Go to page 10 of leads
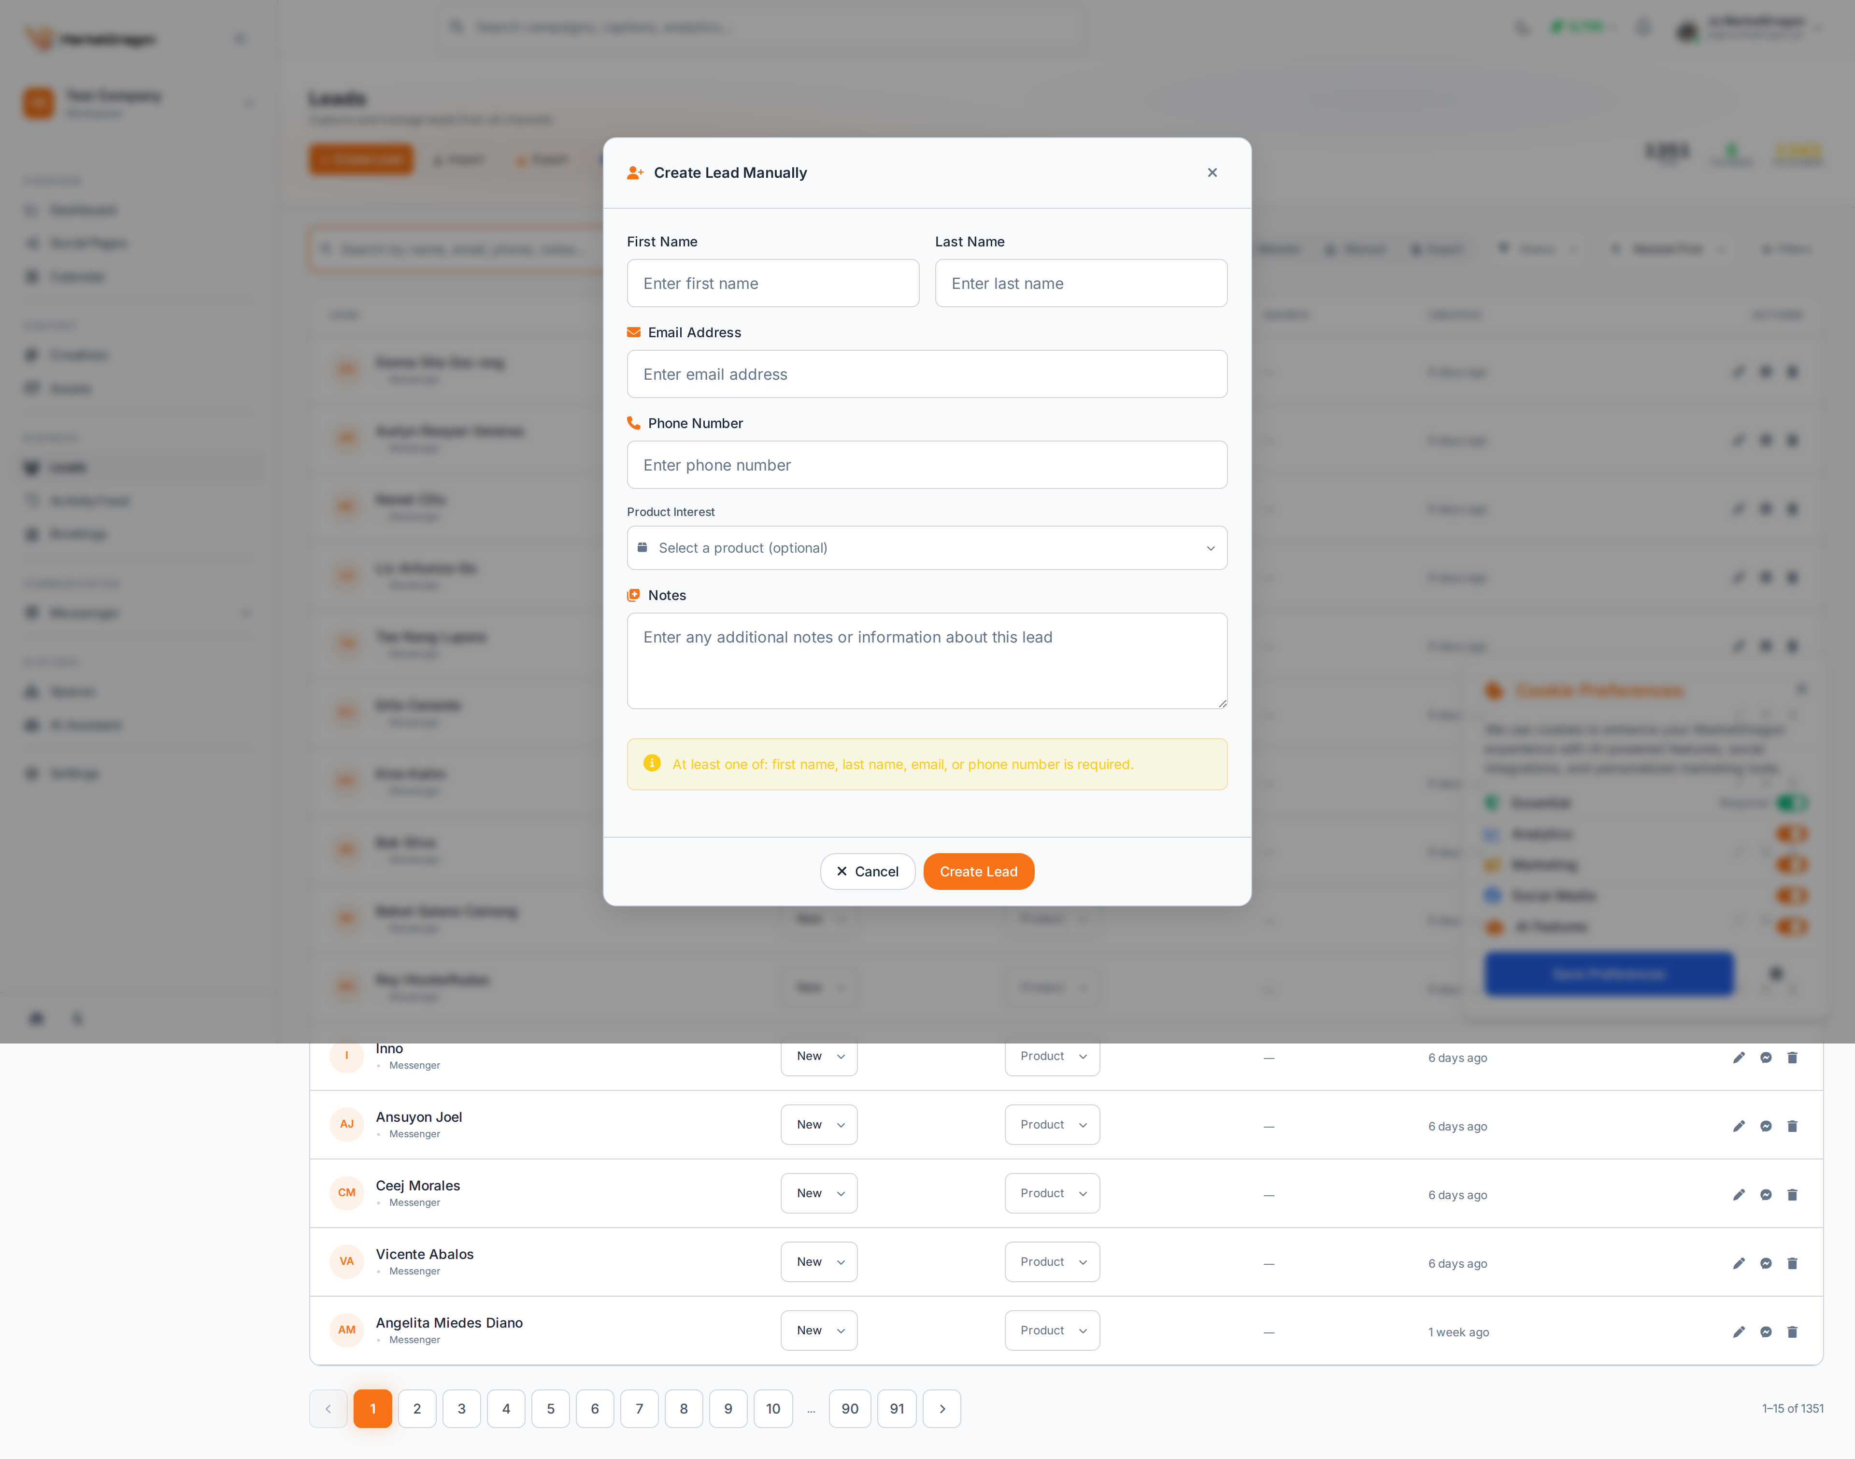Image resolution: width=1855 pixels, height=1459 pixels. [x=773, y=1409]
